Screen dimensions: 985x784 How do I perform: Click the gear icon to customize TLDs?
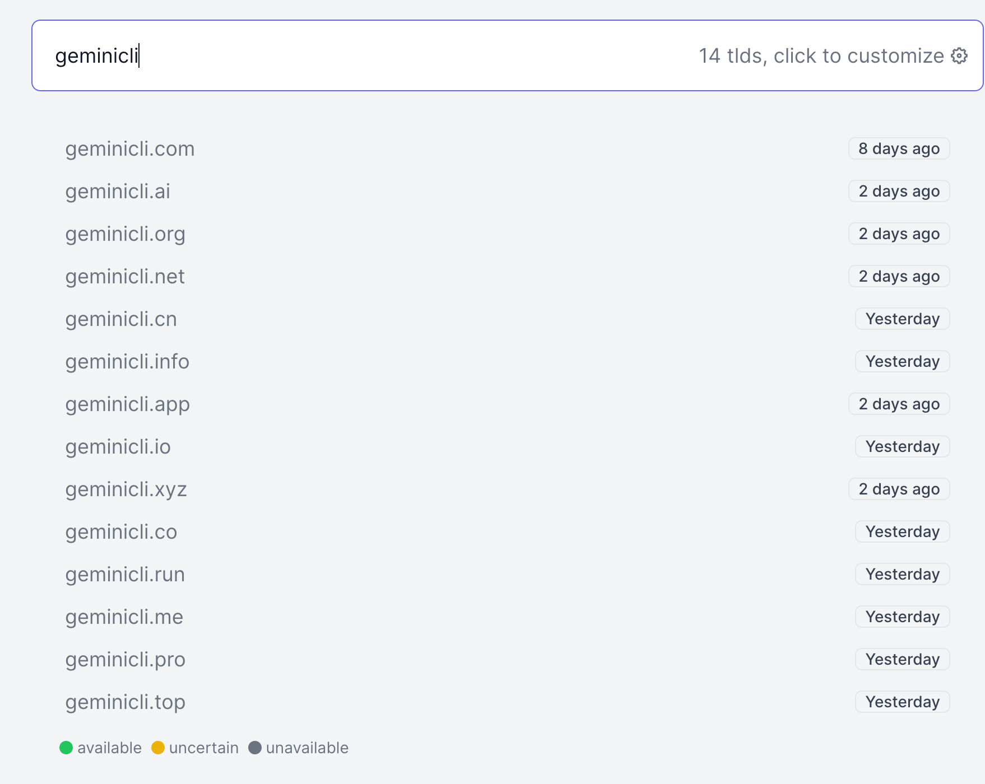pos(959,56)
